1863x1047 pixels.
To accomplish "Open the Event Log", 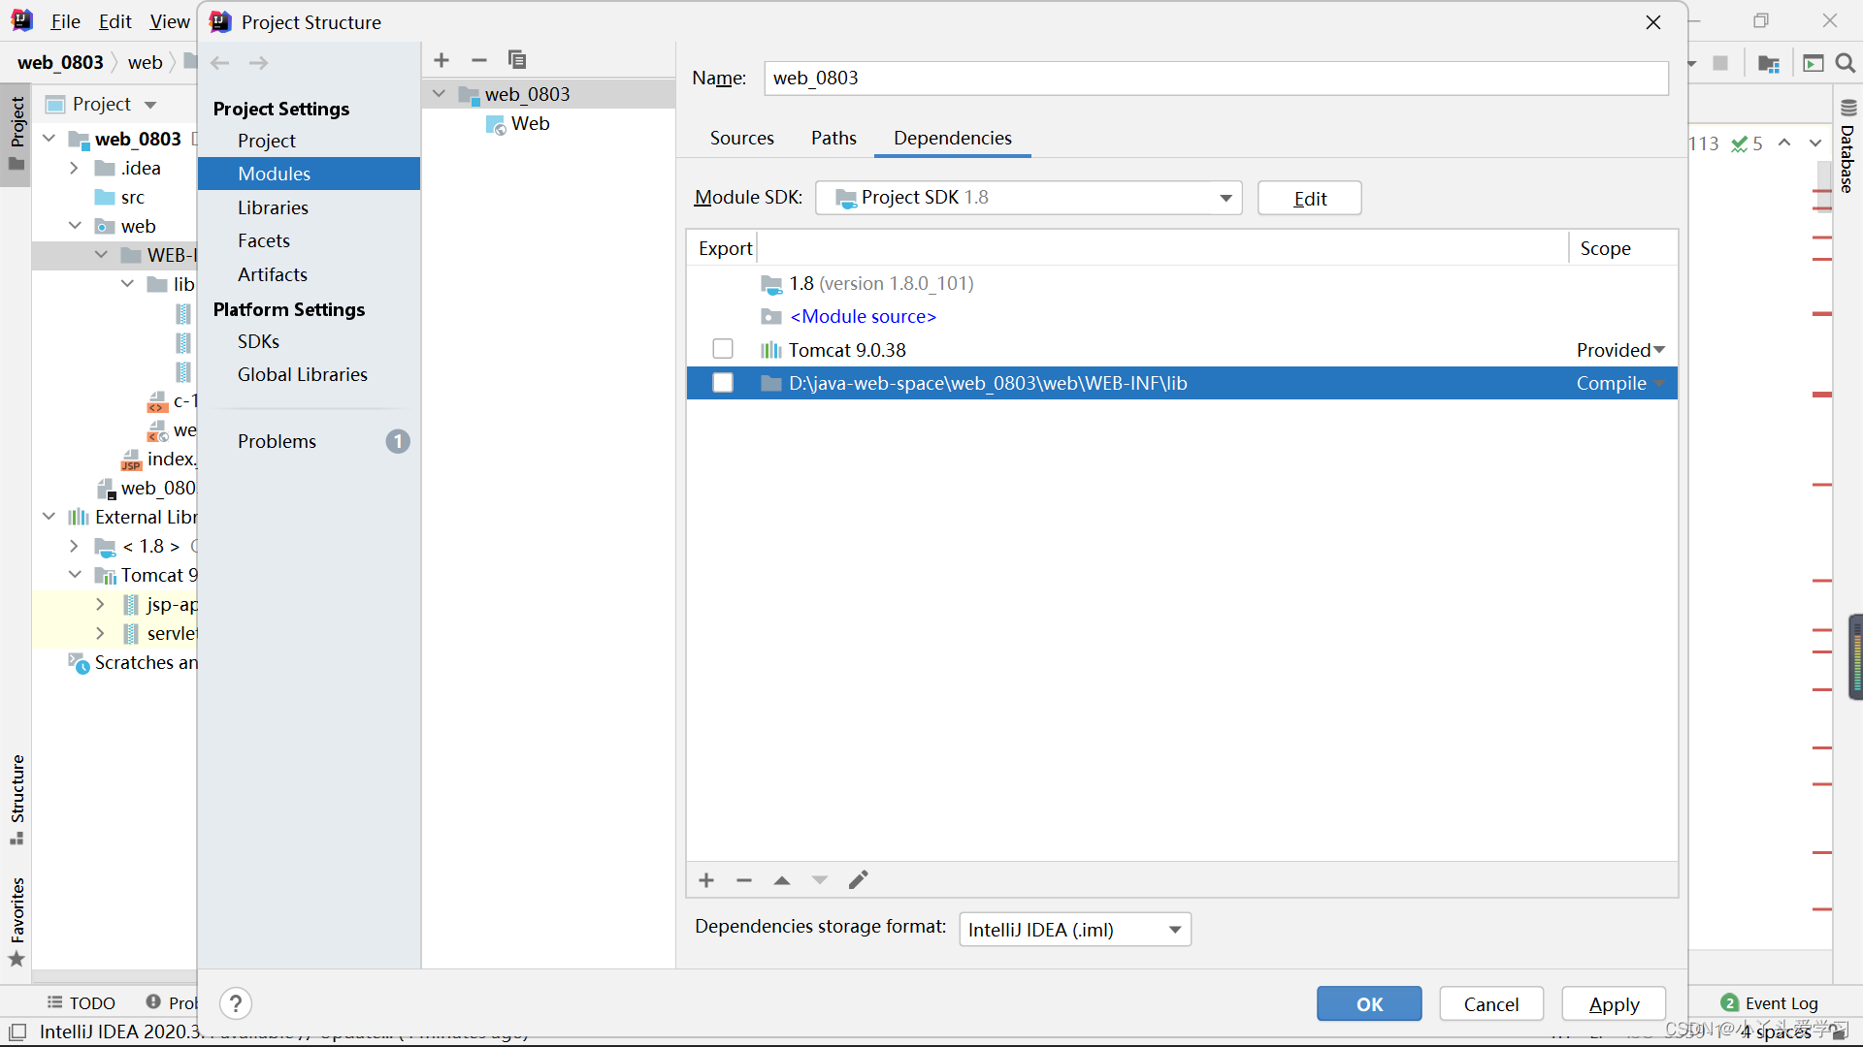I will coord(1770,1003).
